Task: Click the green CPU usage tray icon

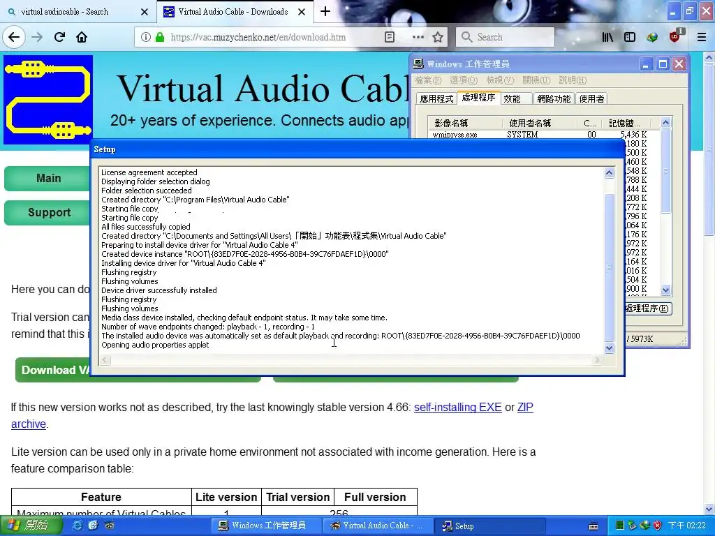Action: 620,526
